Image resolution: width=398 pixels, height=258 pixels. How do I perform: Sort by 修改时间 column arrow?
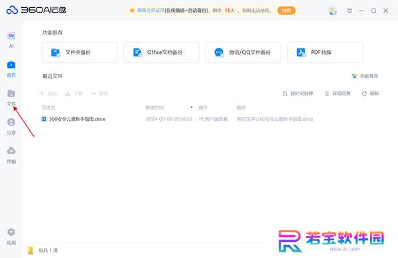click(192, 107)
